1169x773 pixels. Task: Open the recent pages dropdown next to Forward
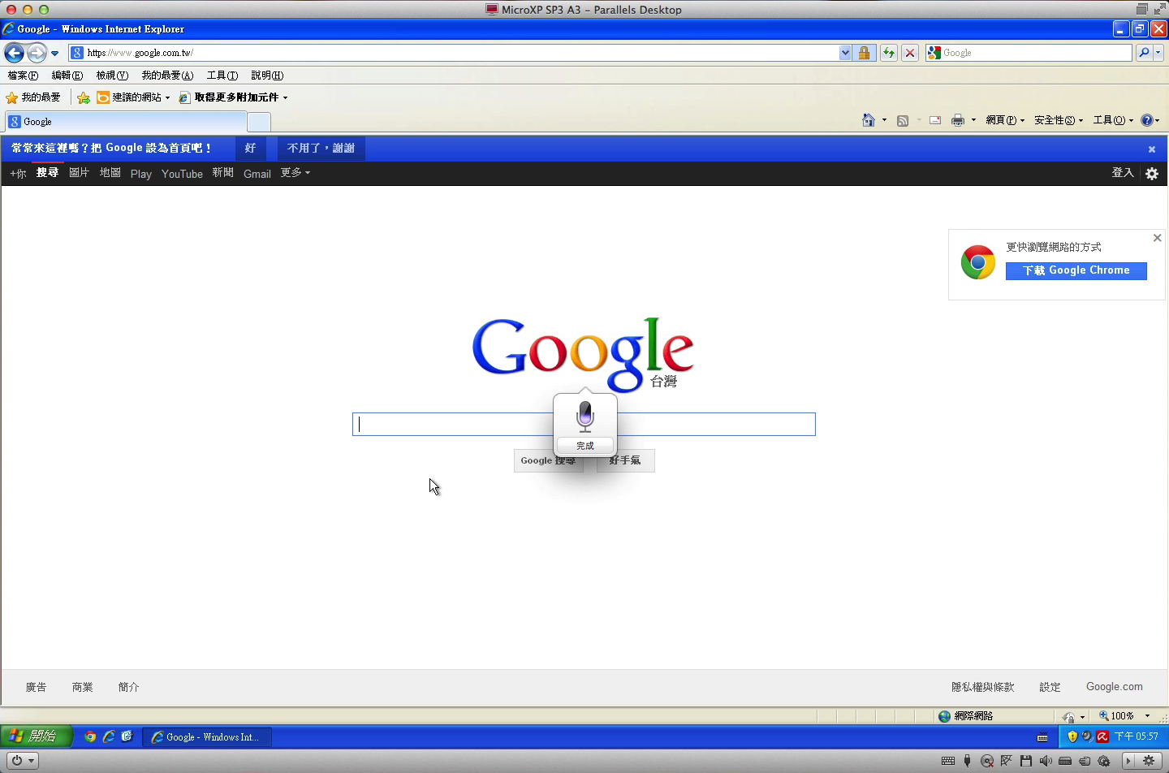pos(54,54)
